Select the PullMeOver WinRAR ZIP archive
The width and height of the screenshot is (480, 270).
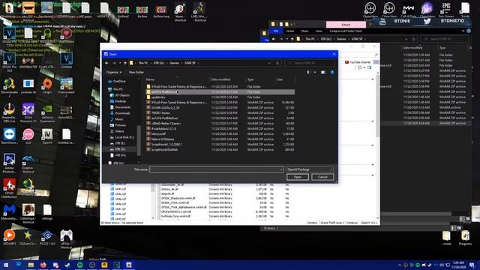click(x=220, y=118)
